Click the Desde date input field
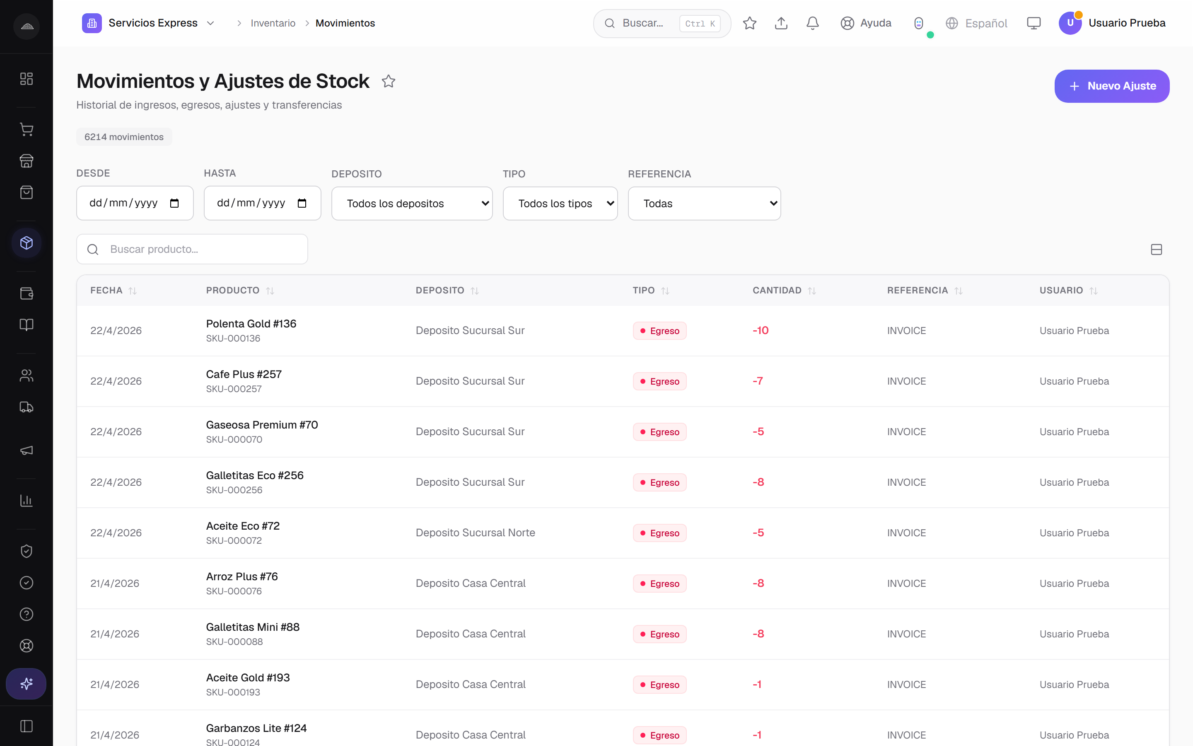1193x746 pixels. pyautogui.click(x=135, y=203)
